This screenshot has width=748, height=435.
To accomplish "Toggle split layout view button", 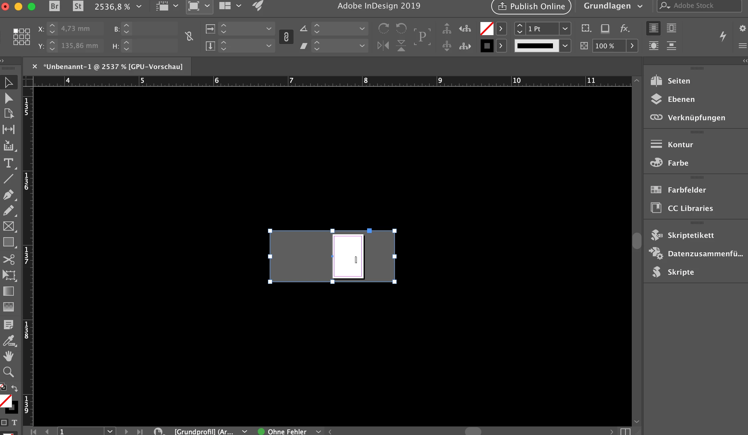I will 625,431.
